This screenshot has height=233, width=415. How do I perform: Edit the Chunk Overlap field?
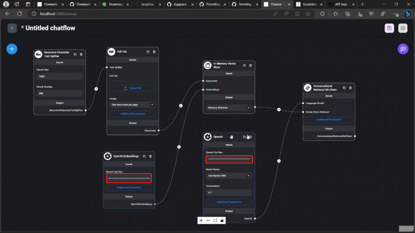(x=60, y=93)
